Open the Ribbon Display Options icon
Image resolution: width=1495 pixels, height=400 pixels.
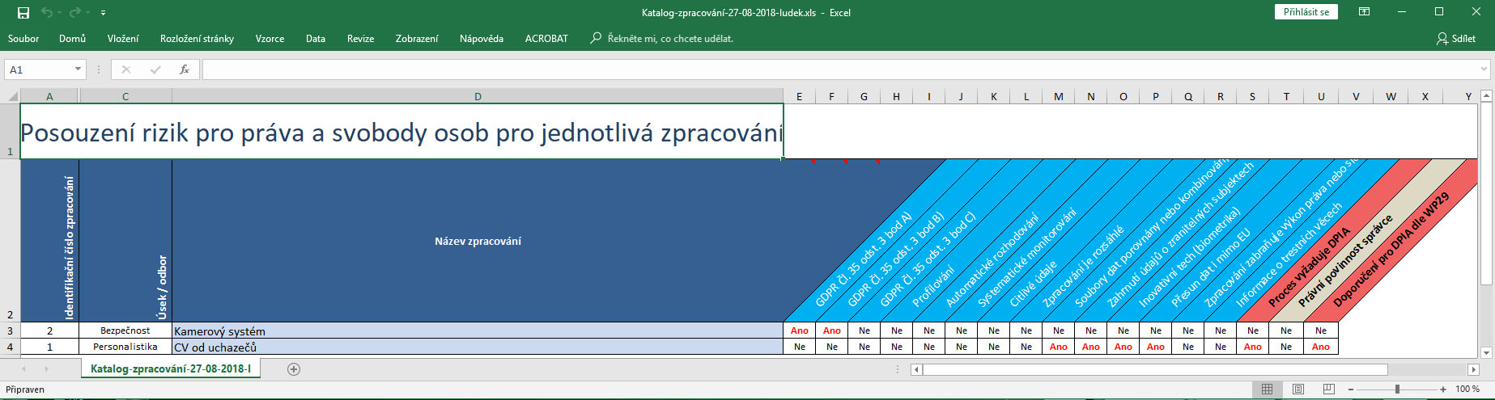pos(1365,12)
